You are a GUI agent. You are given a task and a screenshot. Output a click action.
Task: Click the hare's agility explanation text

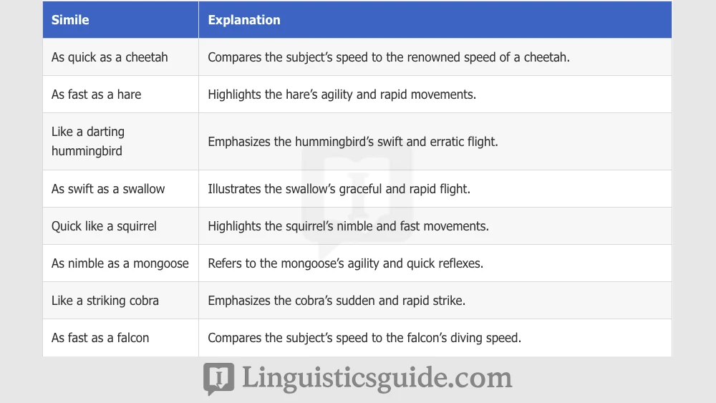(x=342, y=94)
